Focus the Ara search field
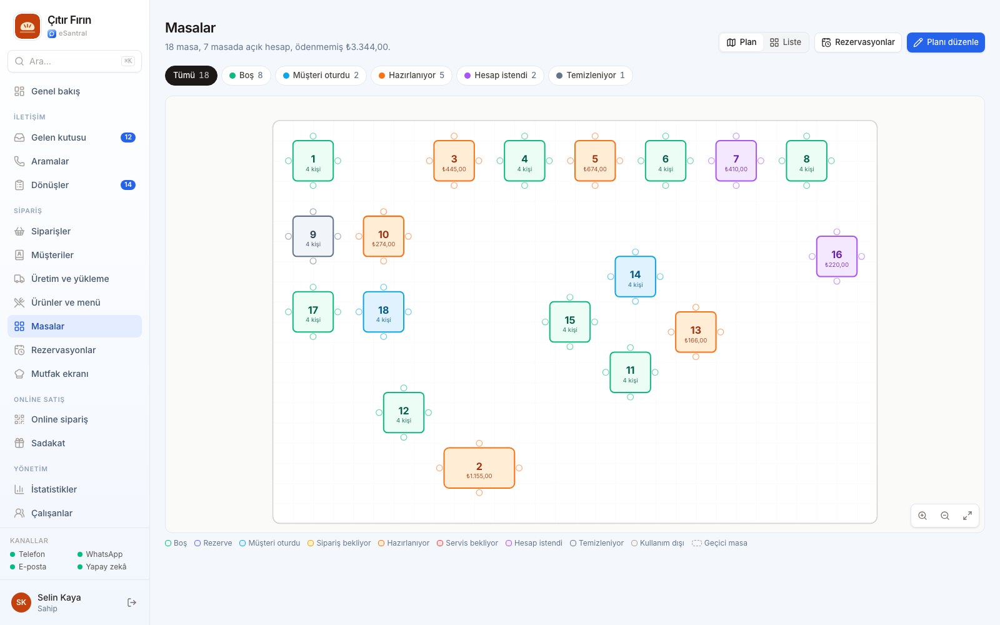This screenshot has height=625, width=1000. tap(75, 61)
